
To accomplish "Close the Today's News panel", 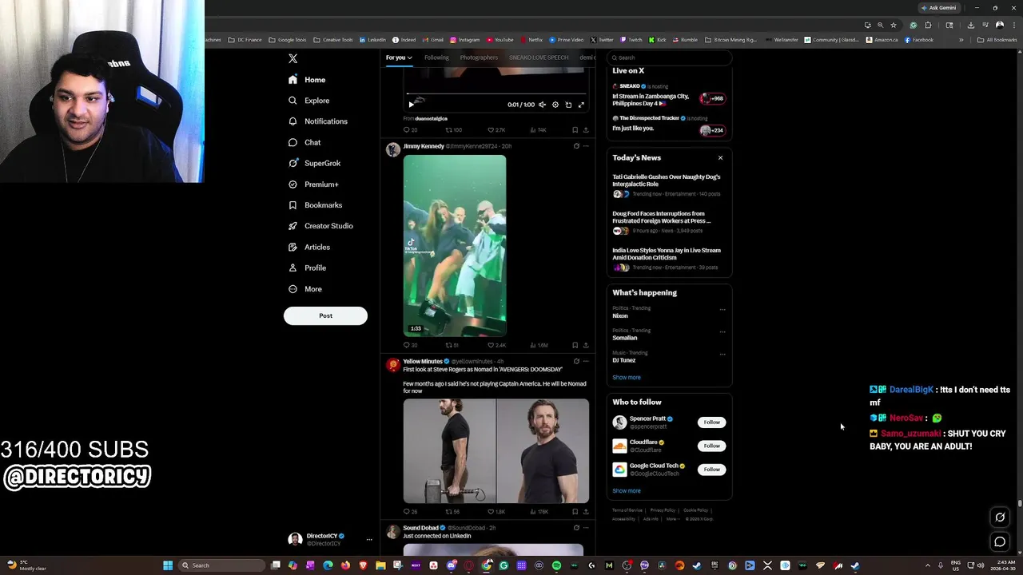I will point(720,158).
